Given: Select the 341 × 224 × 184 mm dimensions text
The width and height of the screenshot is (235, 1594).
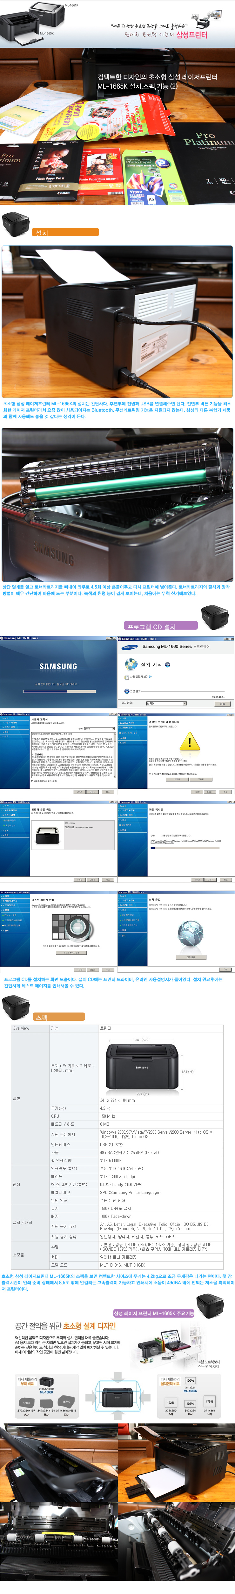Looking at the screenshot, I should coord(117,1100).
